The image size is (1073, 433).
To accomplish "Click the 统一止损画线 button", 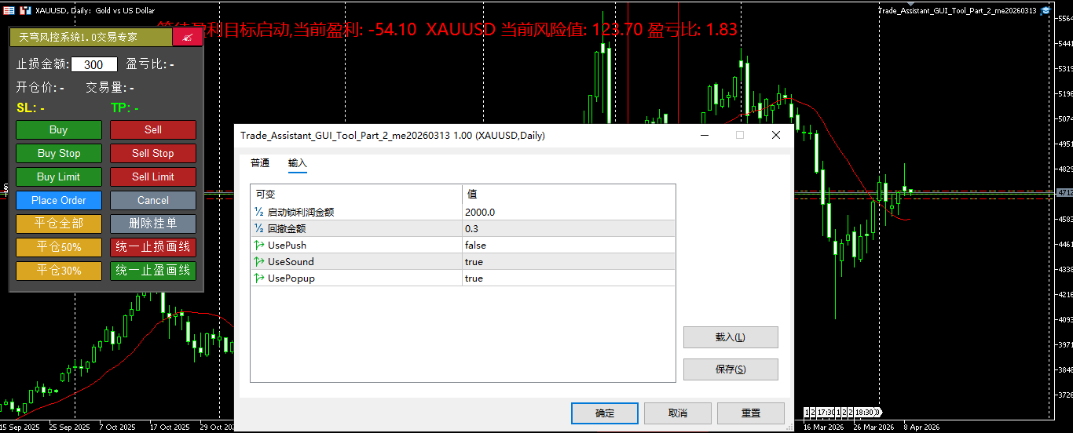I will (x=153, y=247).
